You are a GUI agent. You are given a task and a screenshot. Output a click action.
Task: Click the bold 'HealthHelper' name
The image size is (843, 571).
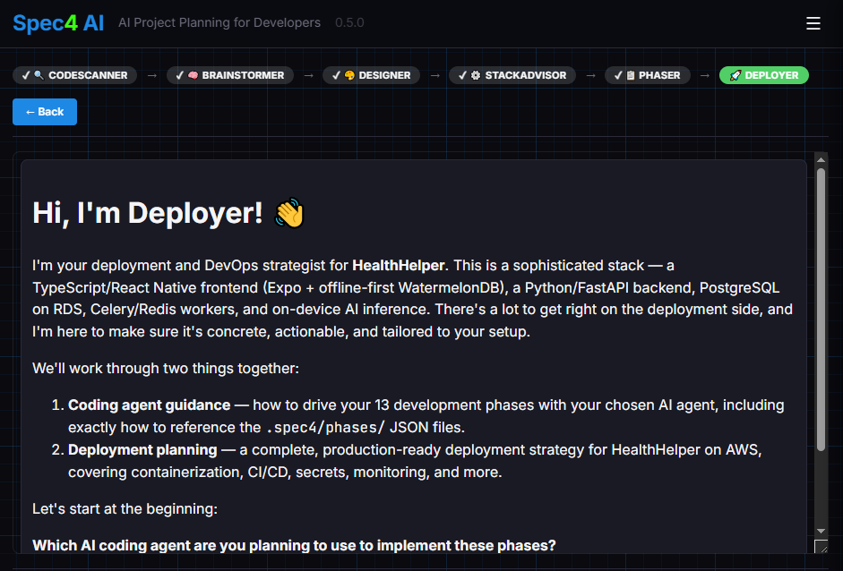point(399,265)
